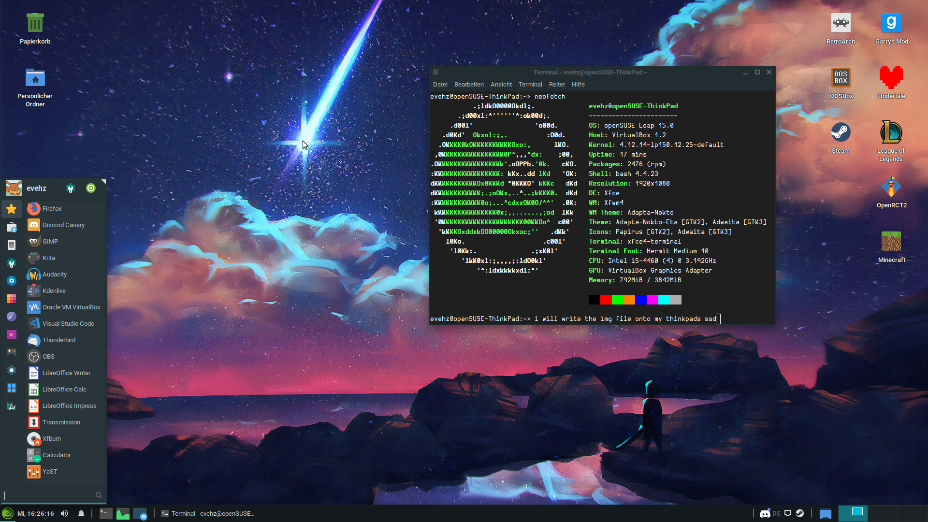
Task: Launch terminal from the panel launcher
Action: pyautogui.click(x=106, y=513)
